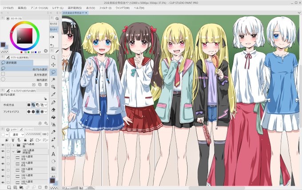302x190 pixels.
Task: Select the Auto select magic wand tool
Action: click(53, 80)
